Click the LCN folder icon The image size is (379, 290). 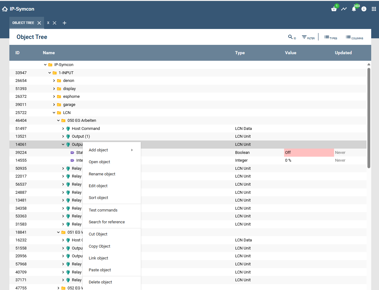[59, 113]
